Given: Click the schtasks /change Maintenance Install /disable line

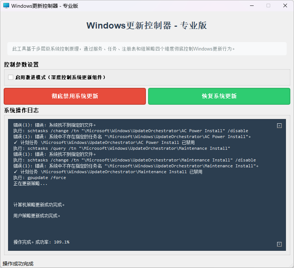Looking at the screenshot, I should [135, 160].
